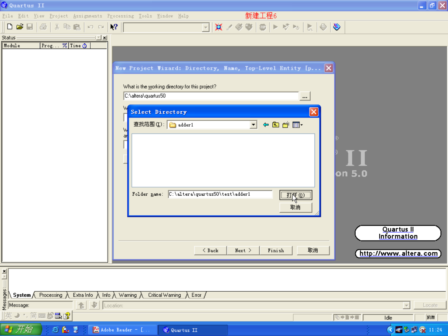
Task: Open the Quartus II Information link
Action: (x=398, y=233)
